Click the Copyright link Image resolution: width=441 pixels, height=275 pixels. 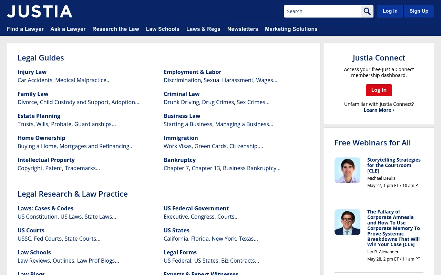pyautogui.click(x=30, y=168)
